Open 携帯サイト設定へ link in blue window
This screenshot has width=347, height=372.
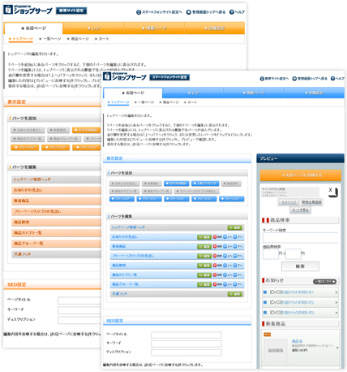point(274,79)
